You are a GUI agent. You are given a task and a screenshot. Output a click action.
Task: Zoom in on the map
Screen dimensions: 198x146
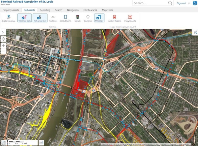coord(3,46)
